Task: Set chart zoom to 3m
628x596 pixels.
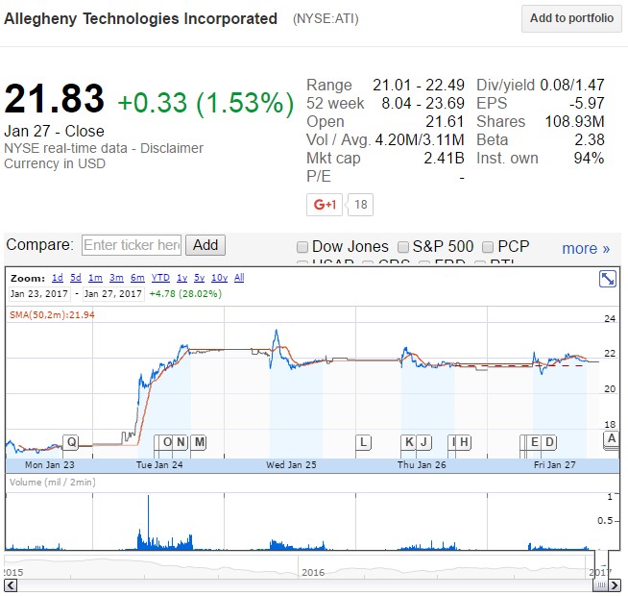Action: [x=116, y=278]
